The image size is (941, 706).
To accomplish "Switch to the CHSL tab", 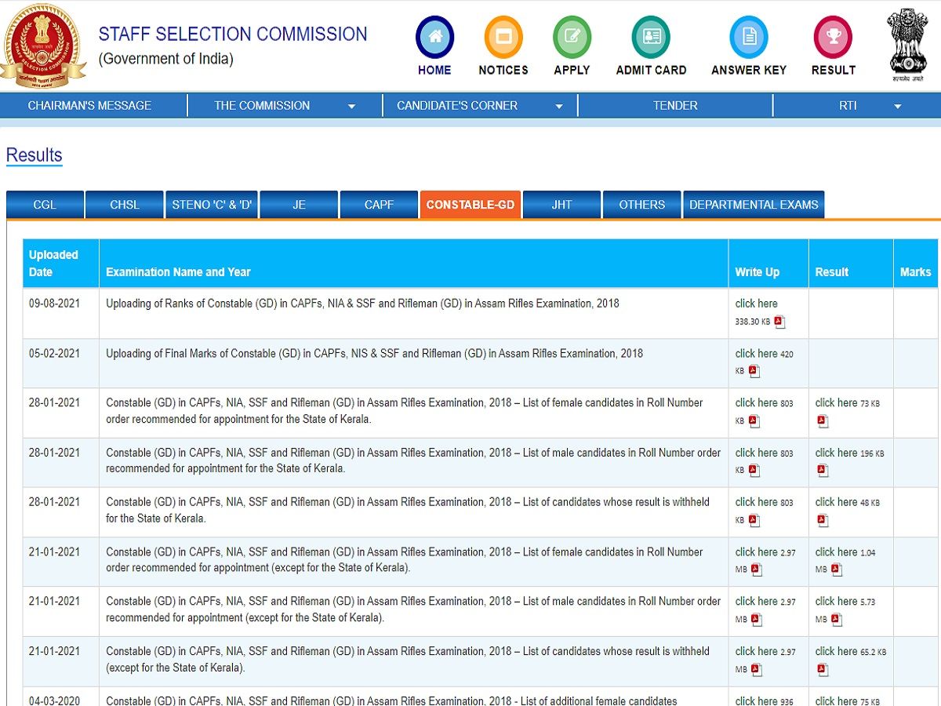I will 125,205.
